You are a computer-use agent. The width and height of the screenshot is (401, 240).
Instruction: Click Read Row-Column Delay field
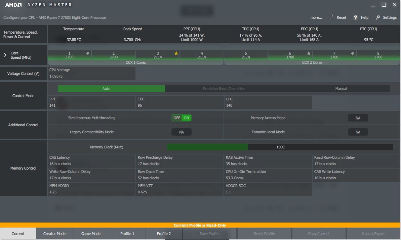pyautogui.click(x=356, y=161)
